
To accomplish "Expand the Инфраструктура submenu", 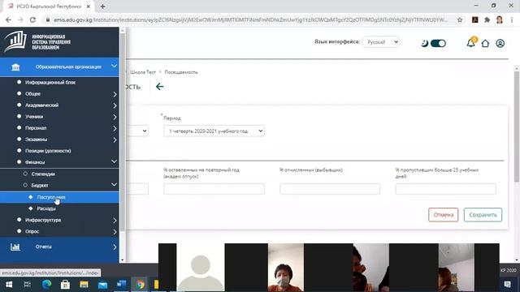I will coord(115,221).
